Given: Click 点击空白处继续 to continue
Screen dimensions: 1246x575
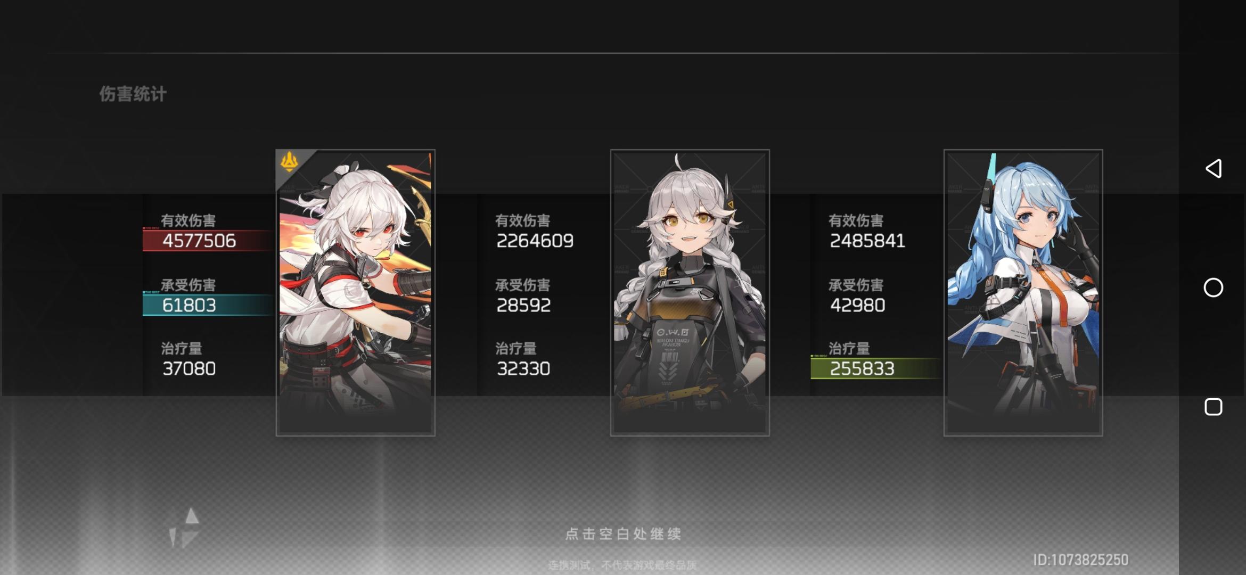Looking at the screenshot, I should click(623, 533).
